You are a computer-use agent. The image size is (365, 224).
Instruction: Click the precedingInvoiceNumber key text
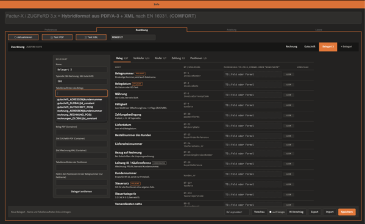click(x=198, y=155)
